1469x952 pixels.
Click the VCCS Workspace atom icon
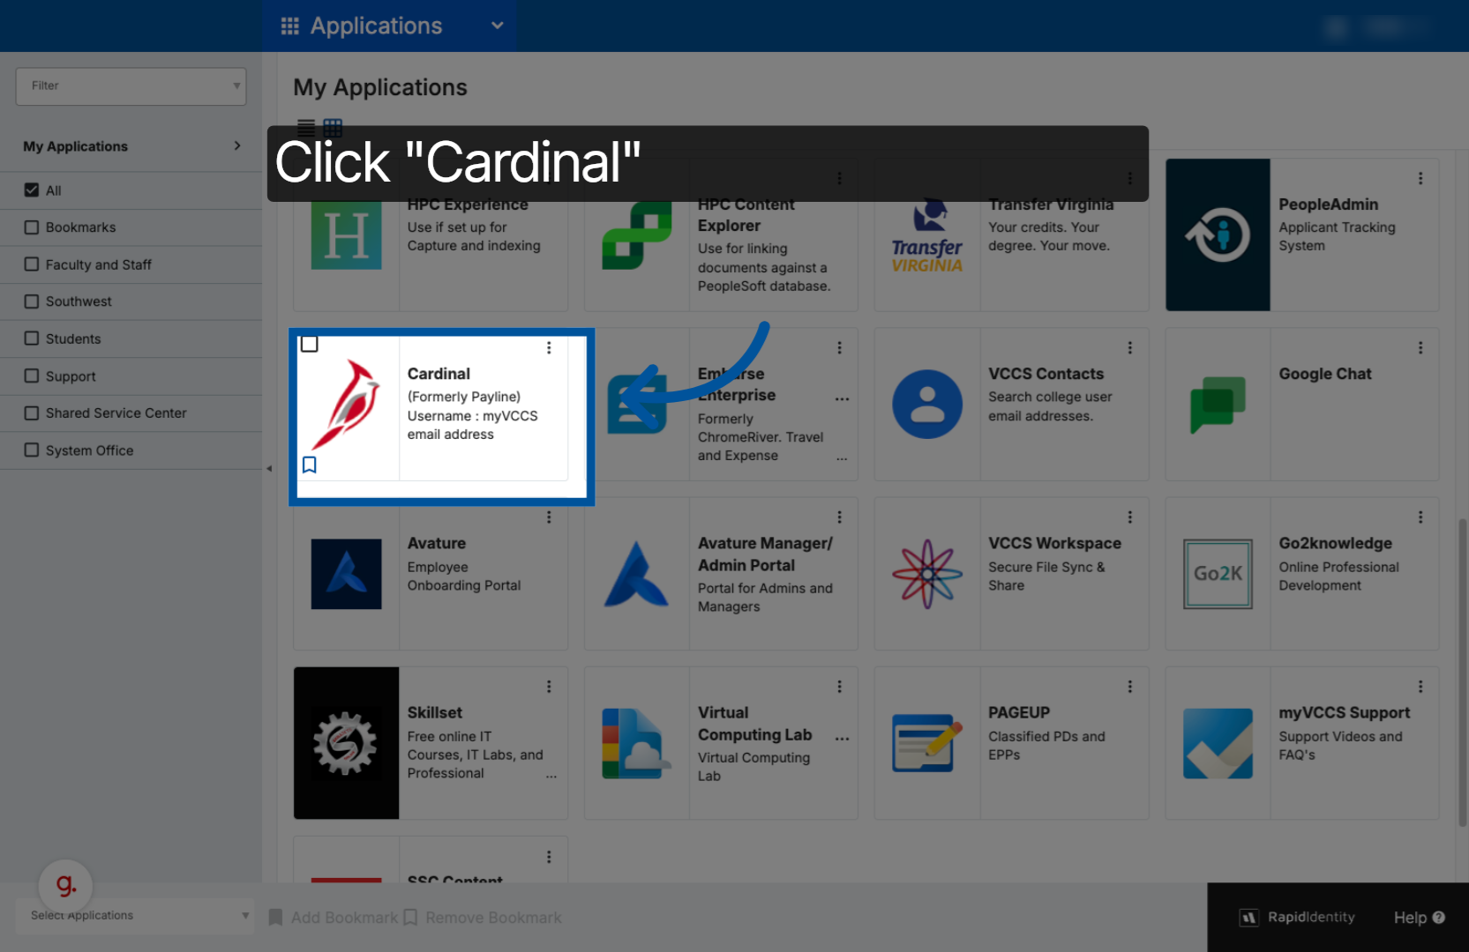926,574
